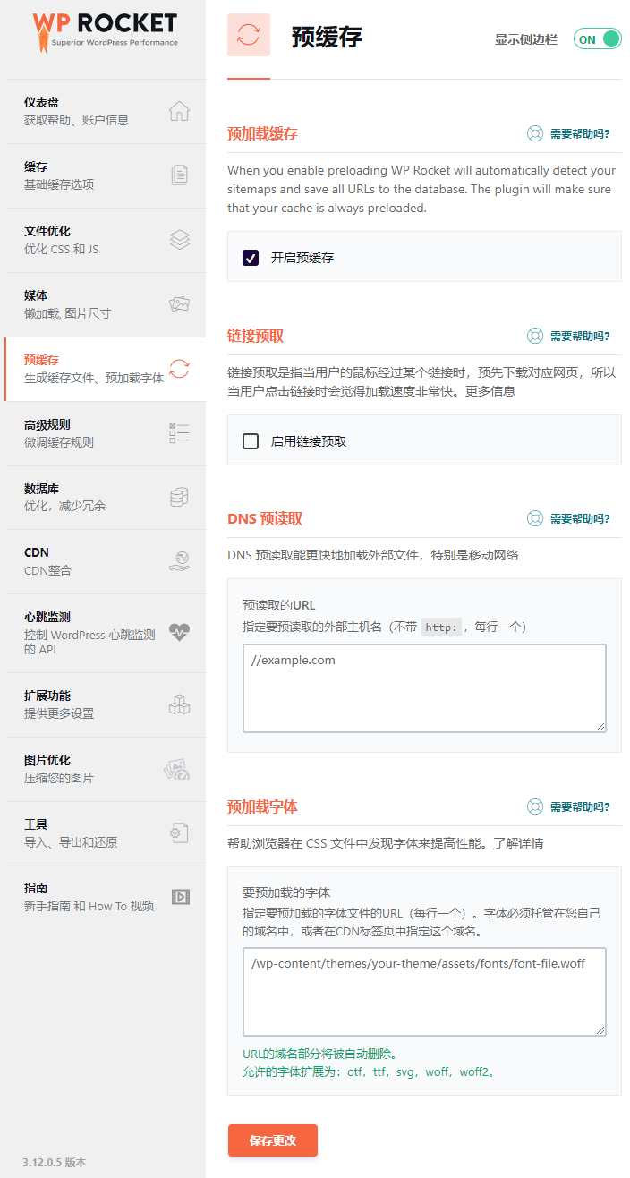This screenshot has height=1178, width=630.
Task: Click the layers icon beside 文件优化
Action: [x=179, y=240]
